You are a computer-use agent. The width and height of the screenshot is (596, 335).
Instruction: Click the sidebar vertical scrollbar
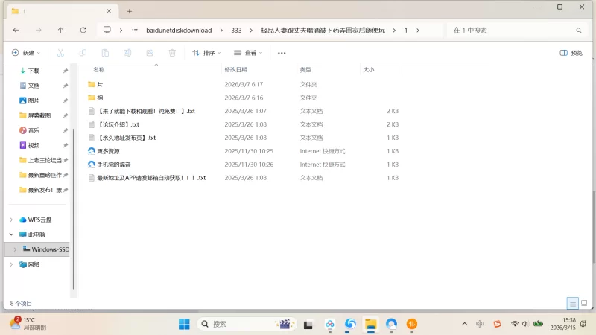pyautogui.click(x=73, y=186)
